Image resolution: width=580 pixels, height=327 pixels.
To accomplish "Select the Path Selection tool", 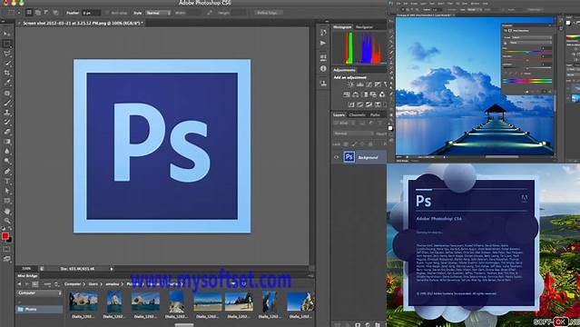I will (x=6, y=191).
